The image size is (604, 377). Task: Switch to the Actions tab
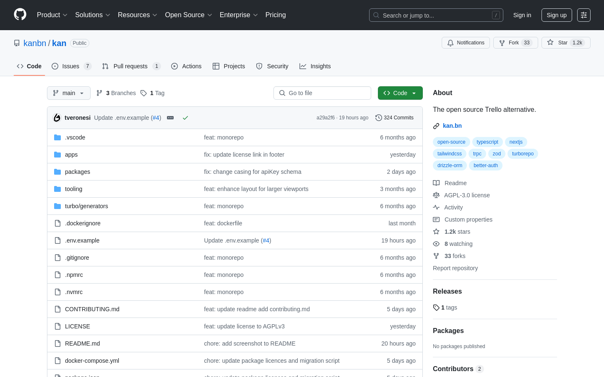pos(186,66)
